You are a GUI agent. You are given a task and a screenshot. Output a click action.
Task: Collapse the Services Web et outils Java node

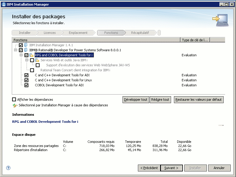[27, 60]
